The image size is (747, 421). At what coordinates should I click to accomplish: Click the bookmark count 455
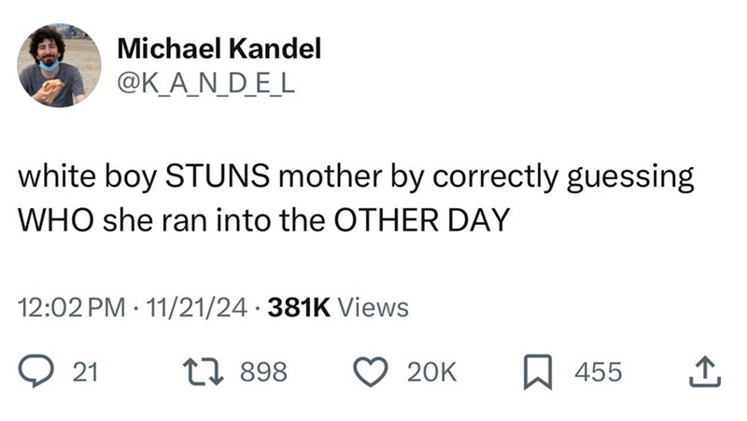[x=598, y=372]
